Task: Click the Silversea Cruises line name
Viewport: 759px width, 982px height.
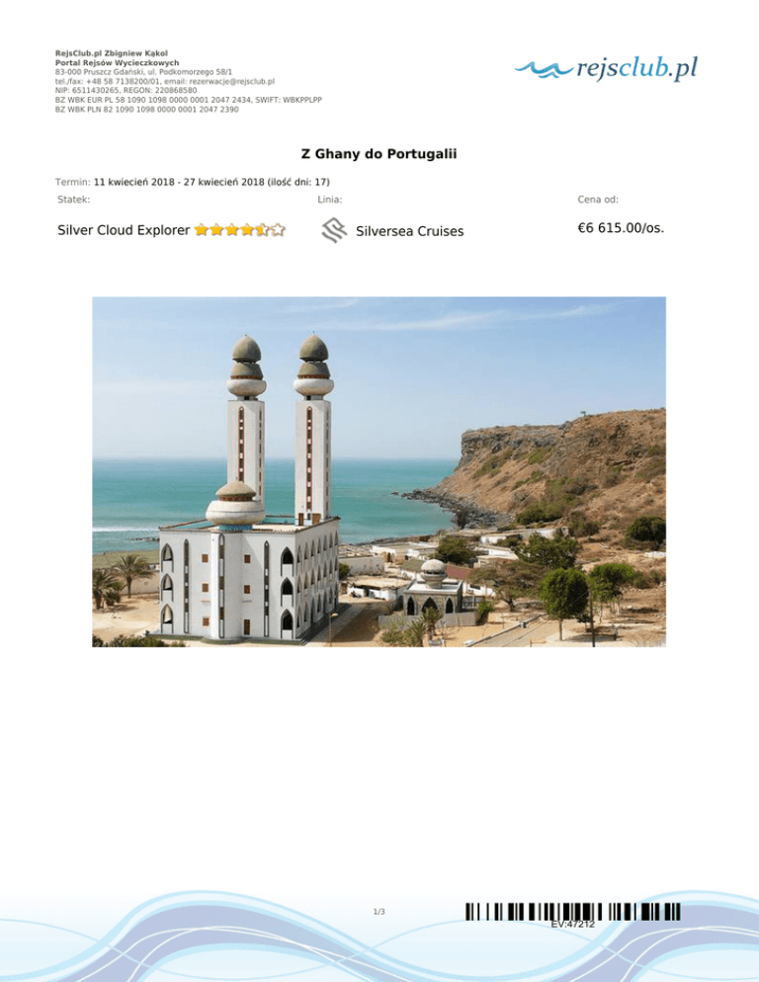Action: click(410, 231)
